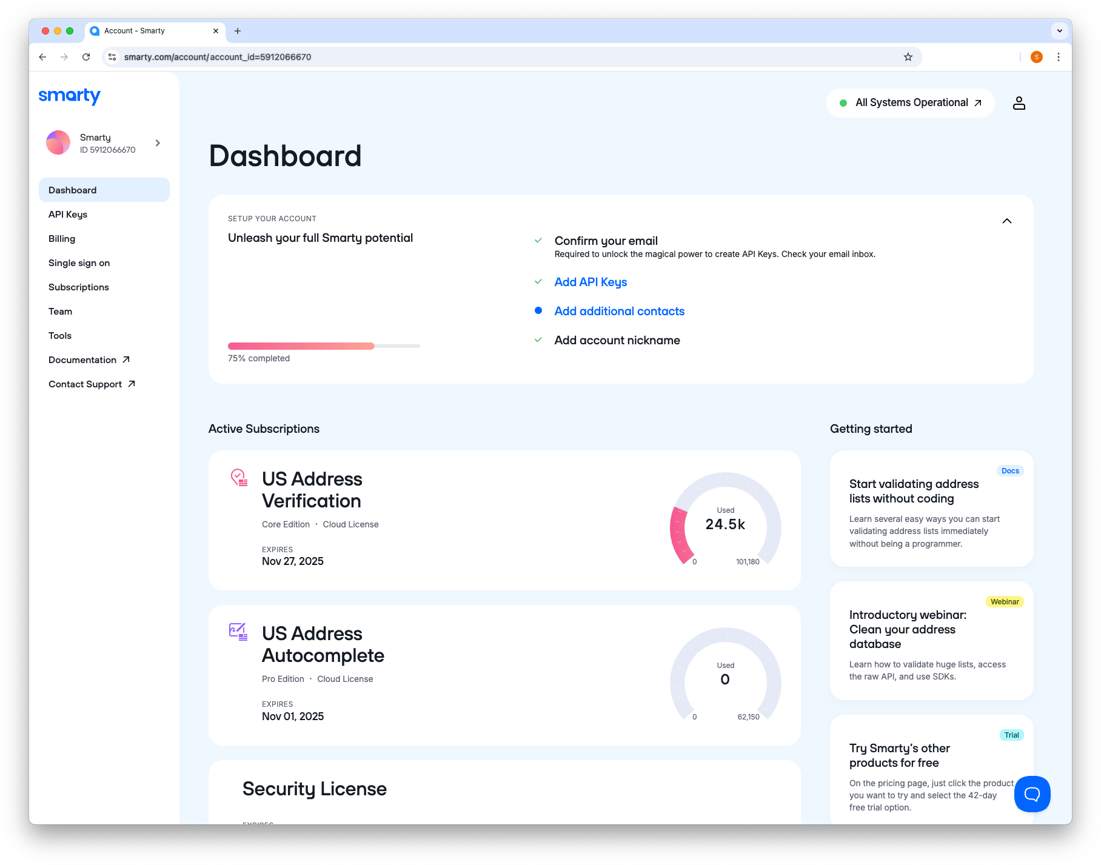The height and width of the screenshot is (865, 1101).
Task: Click the Smarty account avatar gradient icon
Action: pos(58,142)
